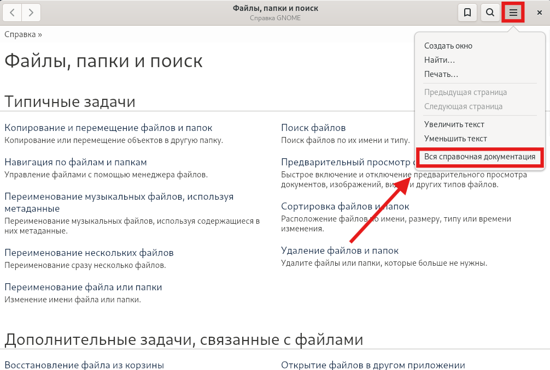
Task: Click the forward navigation arrow
Action: tap(32, 12)
